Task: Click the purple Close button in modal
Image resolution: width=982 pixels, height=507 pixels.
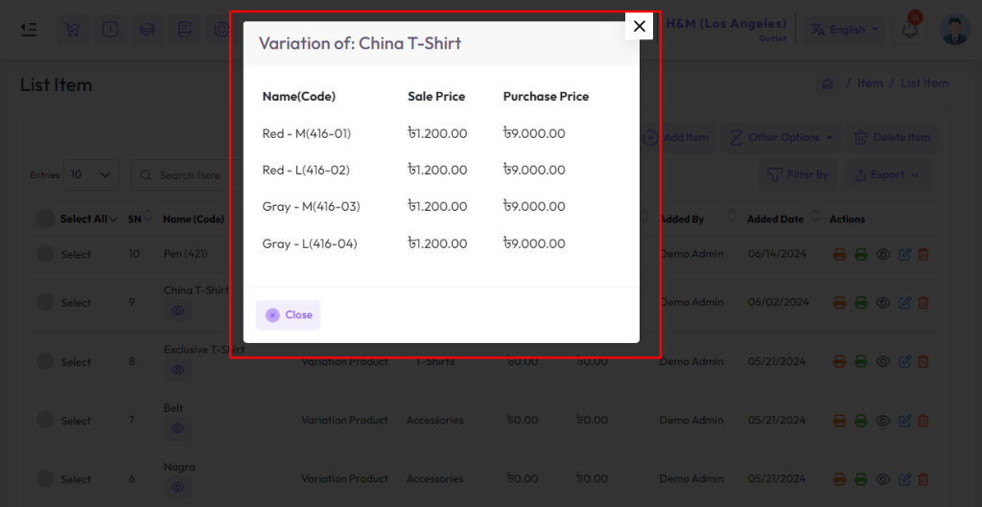Action: click(x=288, y=315)
